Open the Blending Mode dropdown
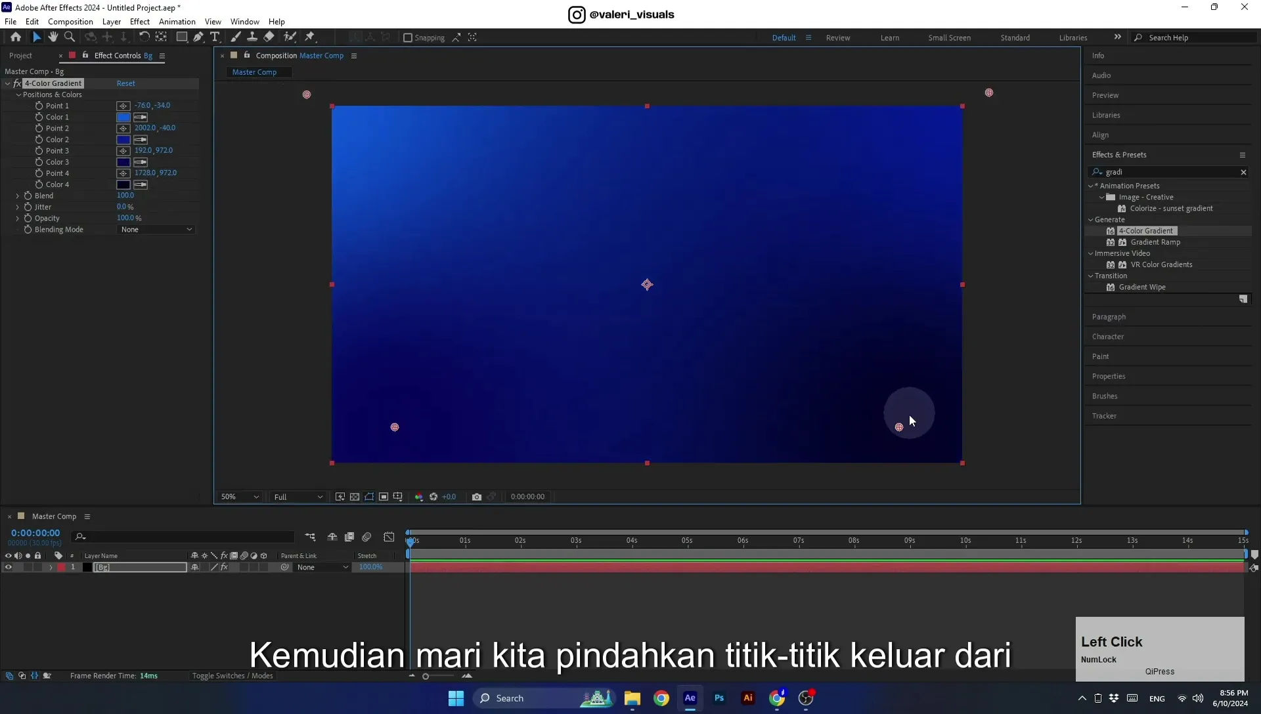This screenshot has width=1261, height=714. 156,230
